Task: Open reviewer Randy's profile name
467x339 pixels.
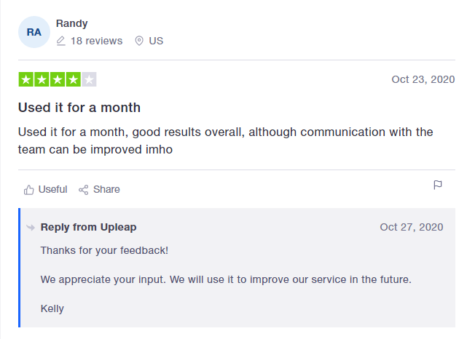Action: pyautogui.click(x=72, y=23)
